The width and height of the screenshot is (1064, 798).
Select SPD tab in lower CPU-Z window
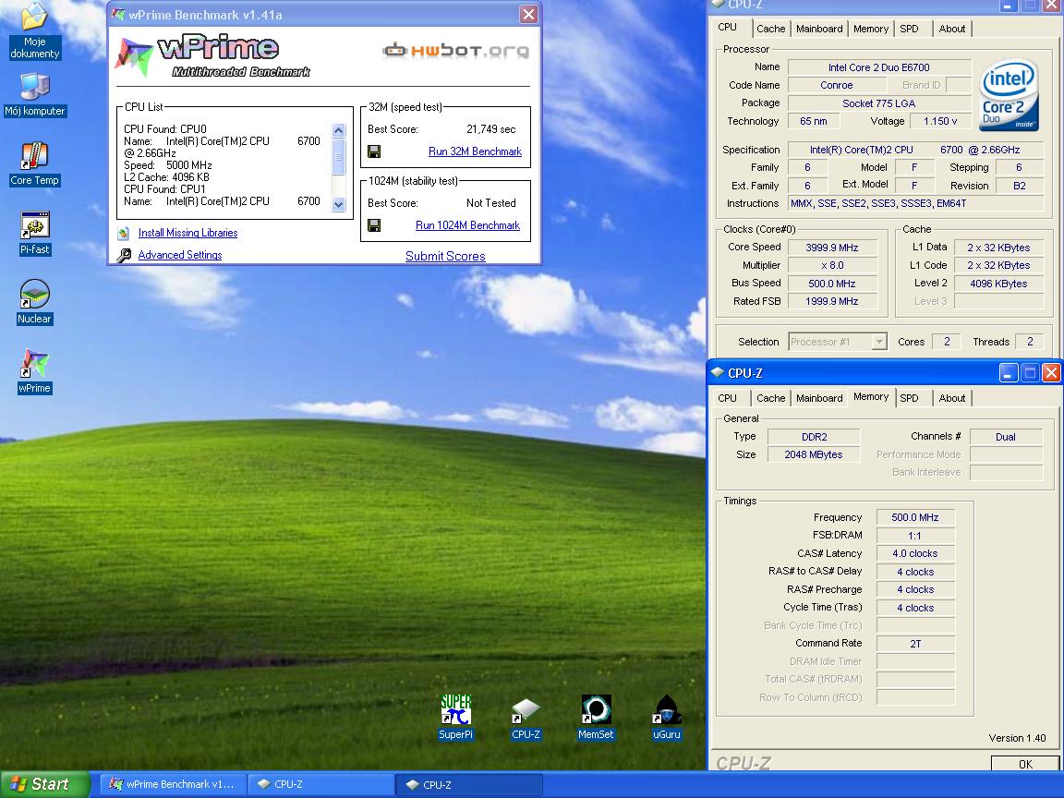pyautogui.click(x=909, y=398)
